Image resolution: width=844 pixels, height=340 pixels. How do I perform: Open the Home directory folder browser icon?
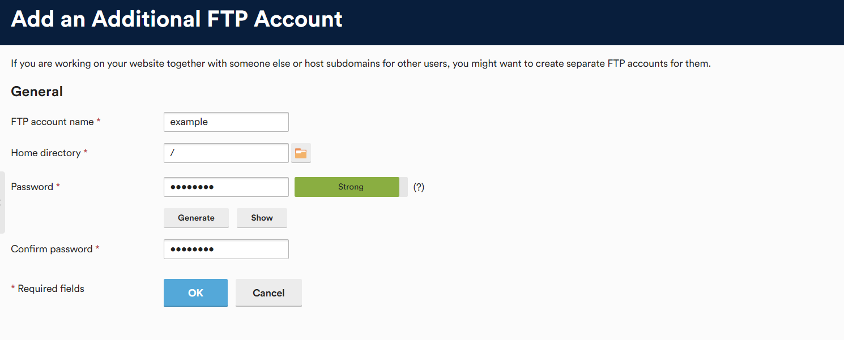tap(301, 153)
